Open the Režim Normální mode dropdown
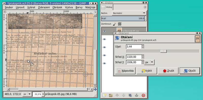Image resolution: width=203 pixels, height=100 pixels. click(129, 13)
